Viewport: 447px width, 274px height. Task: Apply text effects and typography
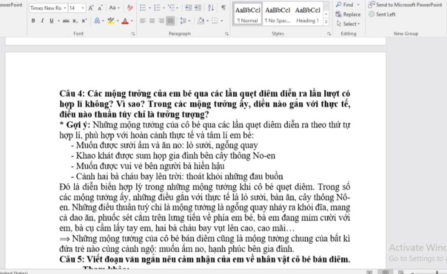[97, 21]
